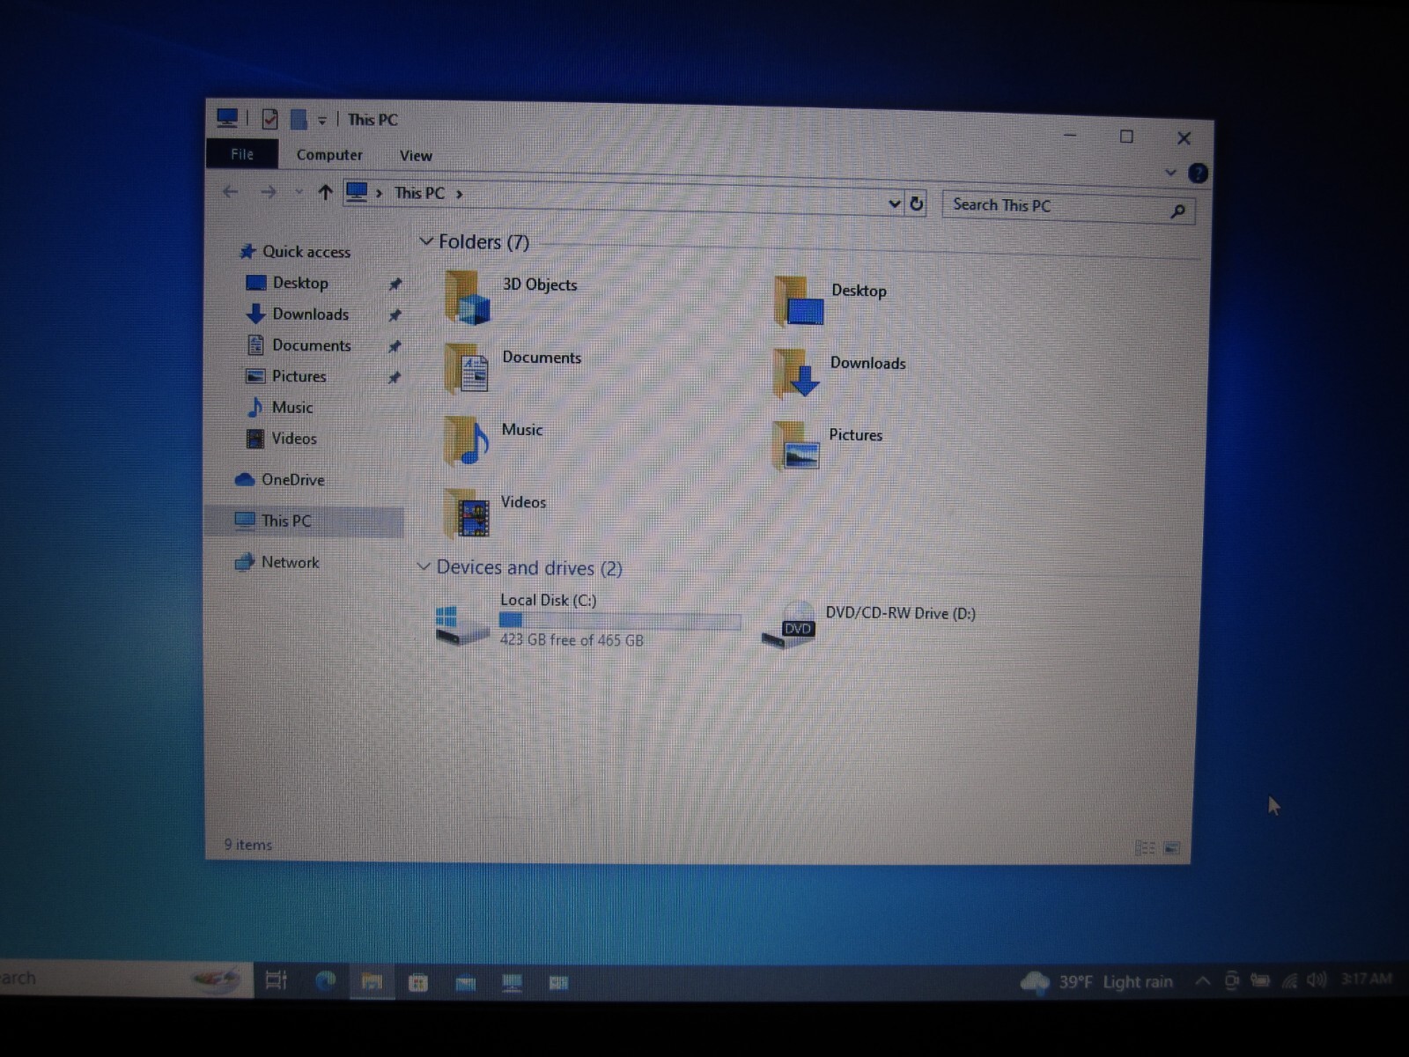Open the Recent locations dropdown arrow
The height and width of the screenshot is (1057, 1409).
click(299, 192)
